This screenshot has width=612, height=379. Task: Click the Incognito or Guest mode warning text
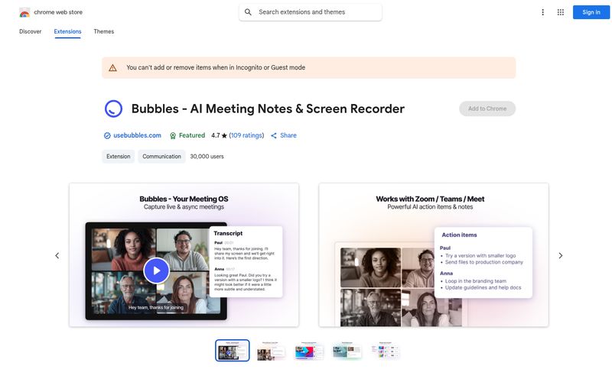point(216,67)
